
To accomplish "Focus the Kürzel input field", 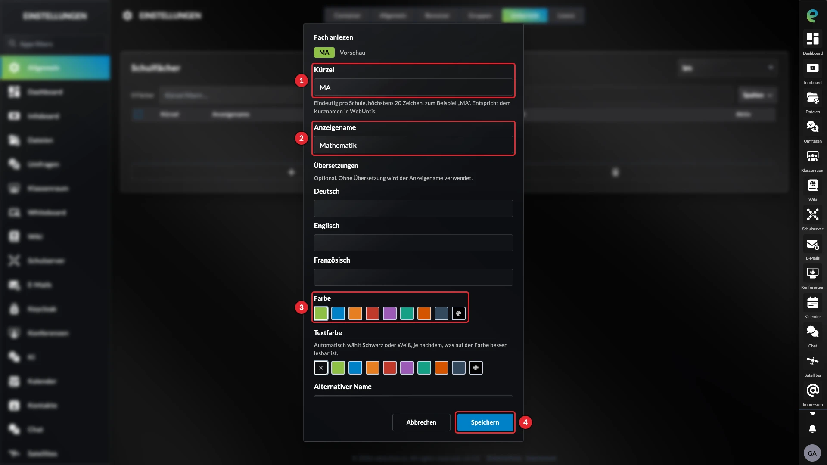I will (413, 87).
